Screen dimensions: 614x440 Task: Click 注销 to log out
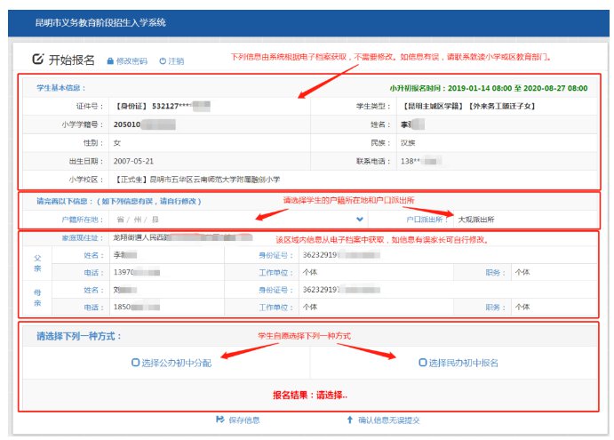[x=177, y=61]
